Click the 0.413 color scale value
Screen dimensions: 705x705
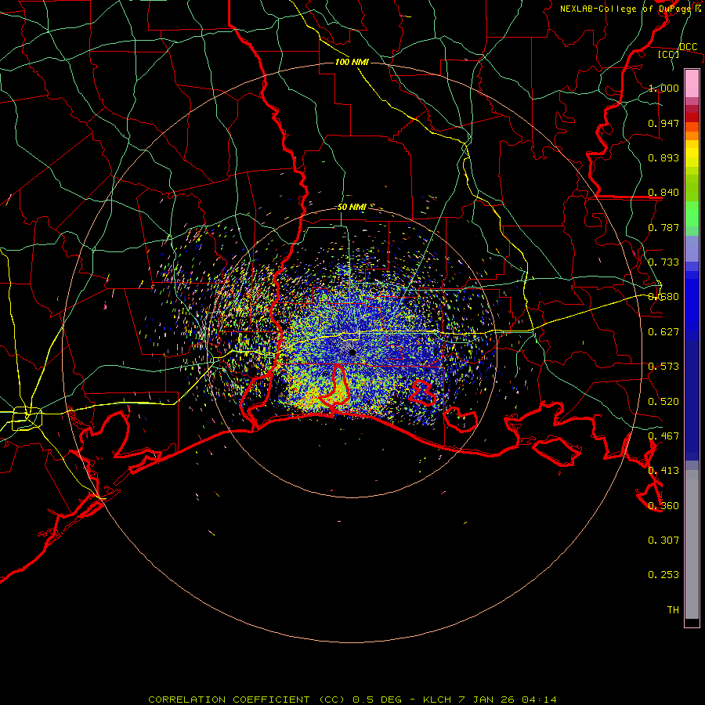663,471
